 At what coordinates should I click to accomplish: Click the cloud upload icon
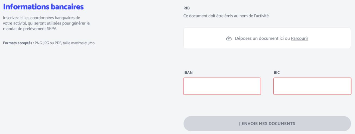(x=229, y=39)
